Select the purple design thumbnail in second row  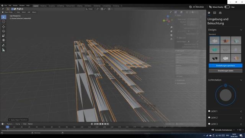(236, 49)
